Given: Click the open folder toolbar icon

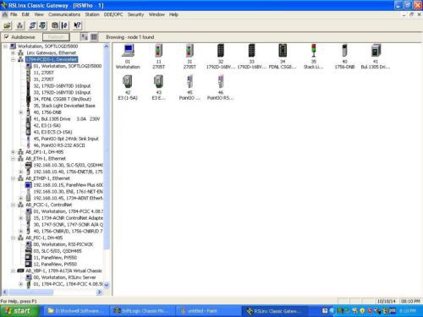Looking at the screenshot, I should 8,25.
